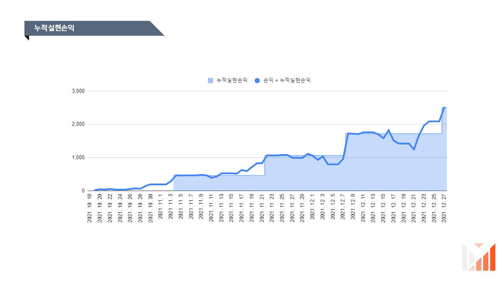
Task: Click the 2021. 11. 9 date label
Action: coord(201,207)
